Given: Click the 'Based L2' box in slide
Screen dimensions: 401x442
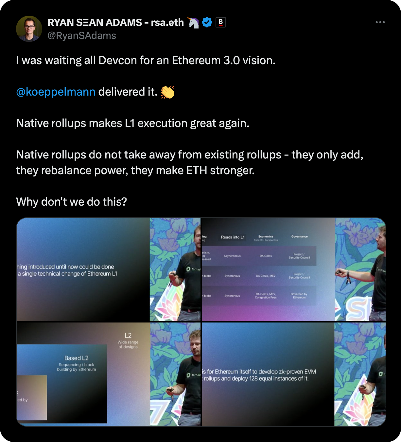Looking at the screenshot, I should point(77,363).
